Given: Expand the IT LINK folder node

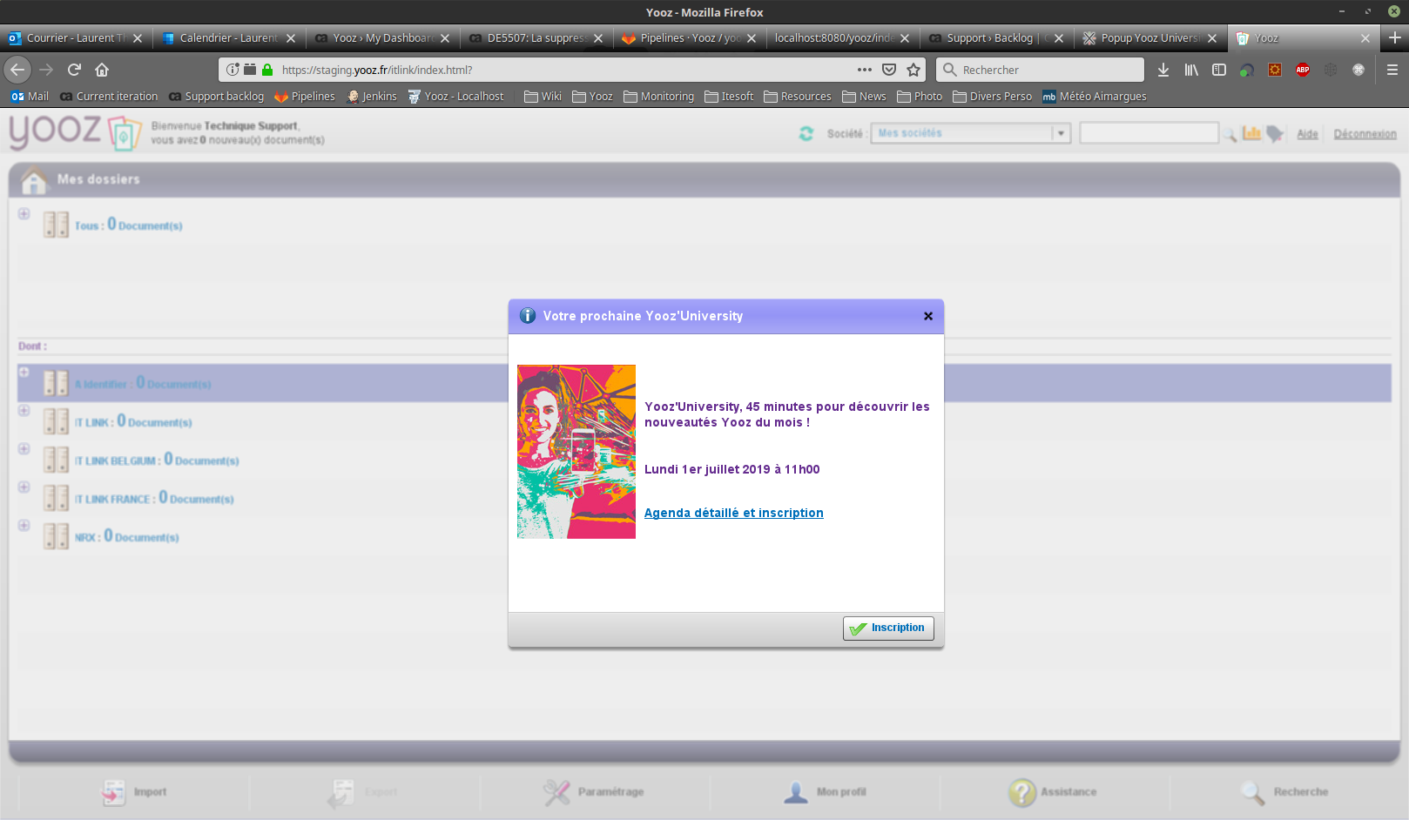Looking at the screenshot, I should [x=24, y=410].
